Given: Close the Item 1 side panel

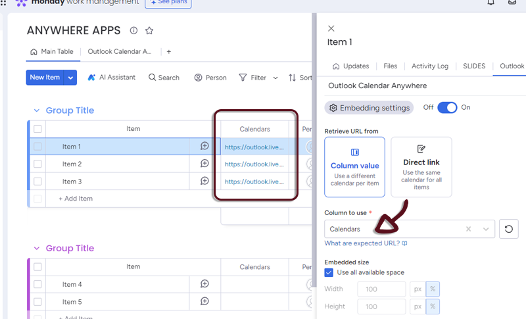Looking at the screenshot, I should click(331, 28).
